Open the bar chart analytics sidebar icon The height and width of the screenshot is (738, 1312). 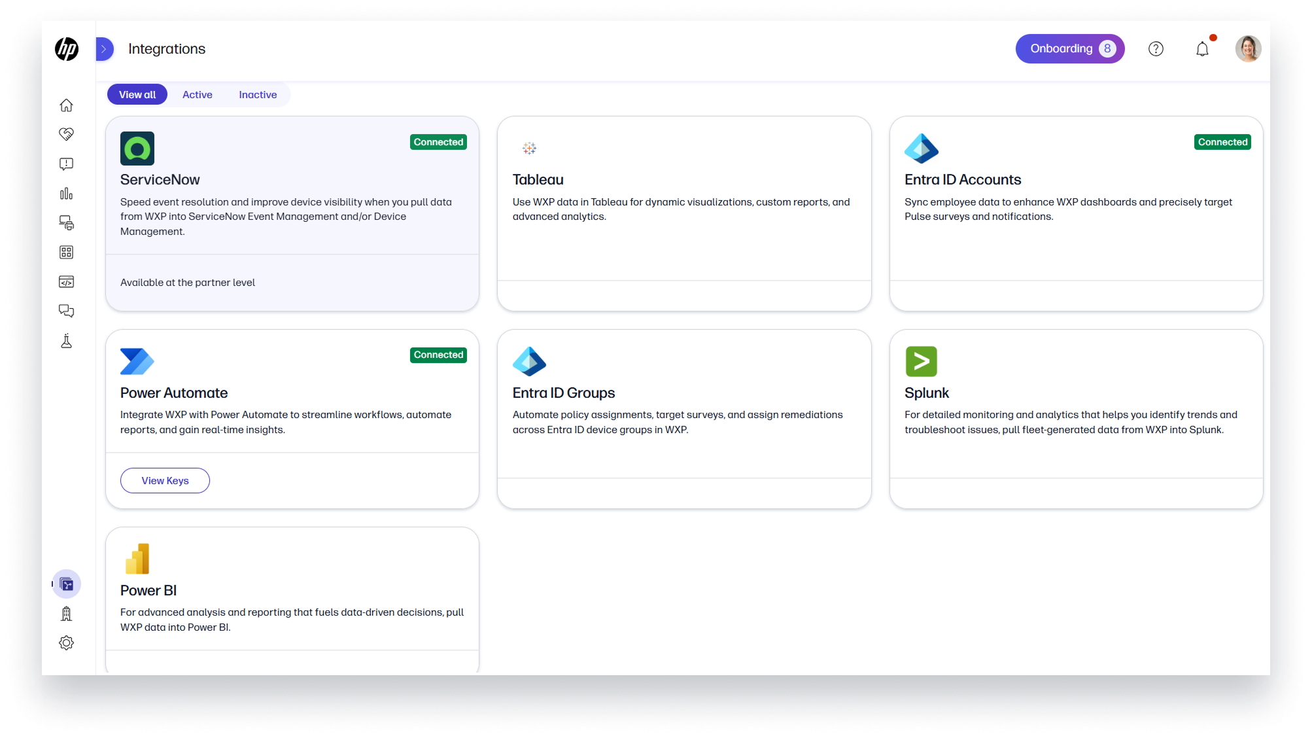click(x=66, y=194)
